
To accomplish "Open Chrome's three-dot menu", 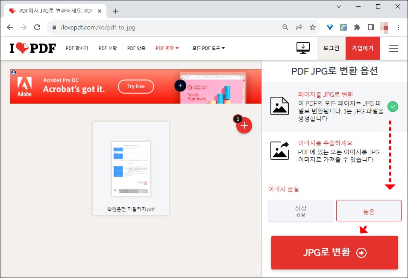I will [398, 27].
